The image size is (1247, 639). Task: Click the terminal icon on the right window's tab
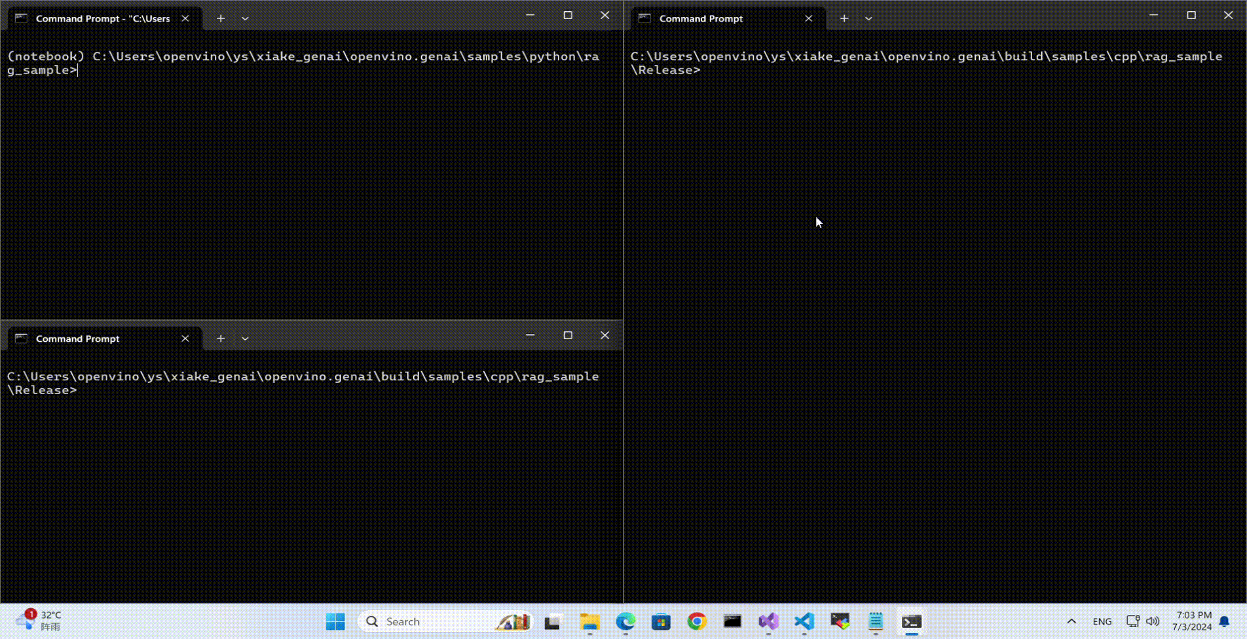tap(644, 18)
